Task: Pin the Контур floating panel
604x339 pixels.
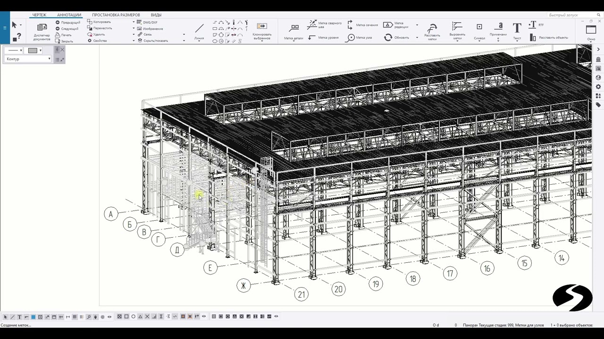Action: (x=57, y=49)
